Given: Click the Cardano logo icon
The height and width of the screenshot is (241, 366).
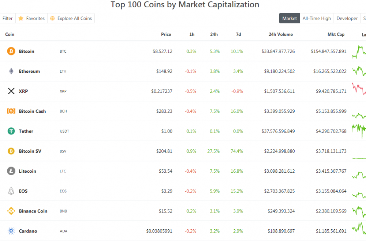Looking at the screenshot, I should (11, 231).
